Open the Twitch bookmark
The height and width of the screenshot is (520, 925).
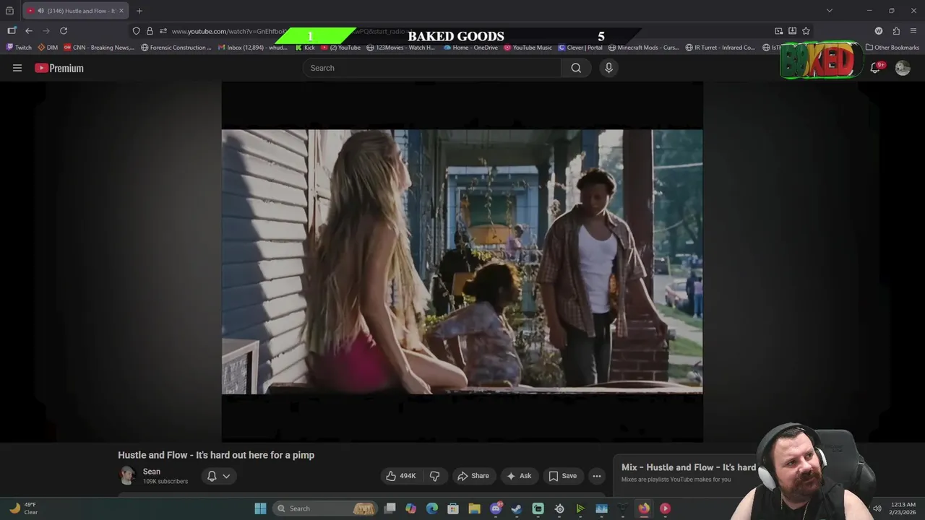(x=19, y=48)
